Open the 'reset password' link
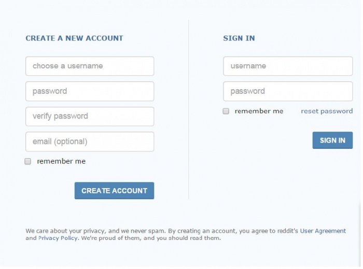This screenshot has height=269, width=363. pos(327,111)
